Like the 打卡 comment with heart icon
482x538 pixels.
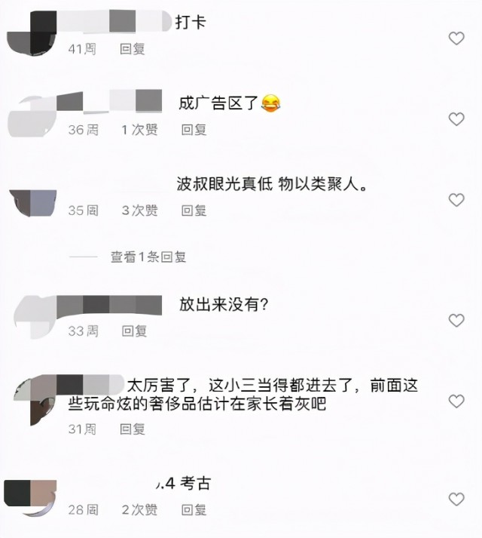pyautogui.click(x=456, y=38)
